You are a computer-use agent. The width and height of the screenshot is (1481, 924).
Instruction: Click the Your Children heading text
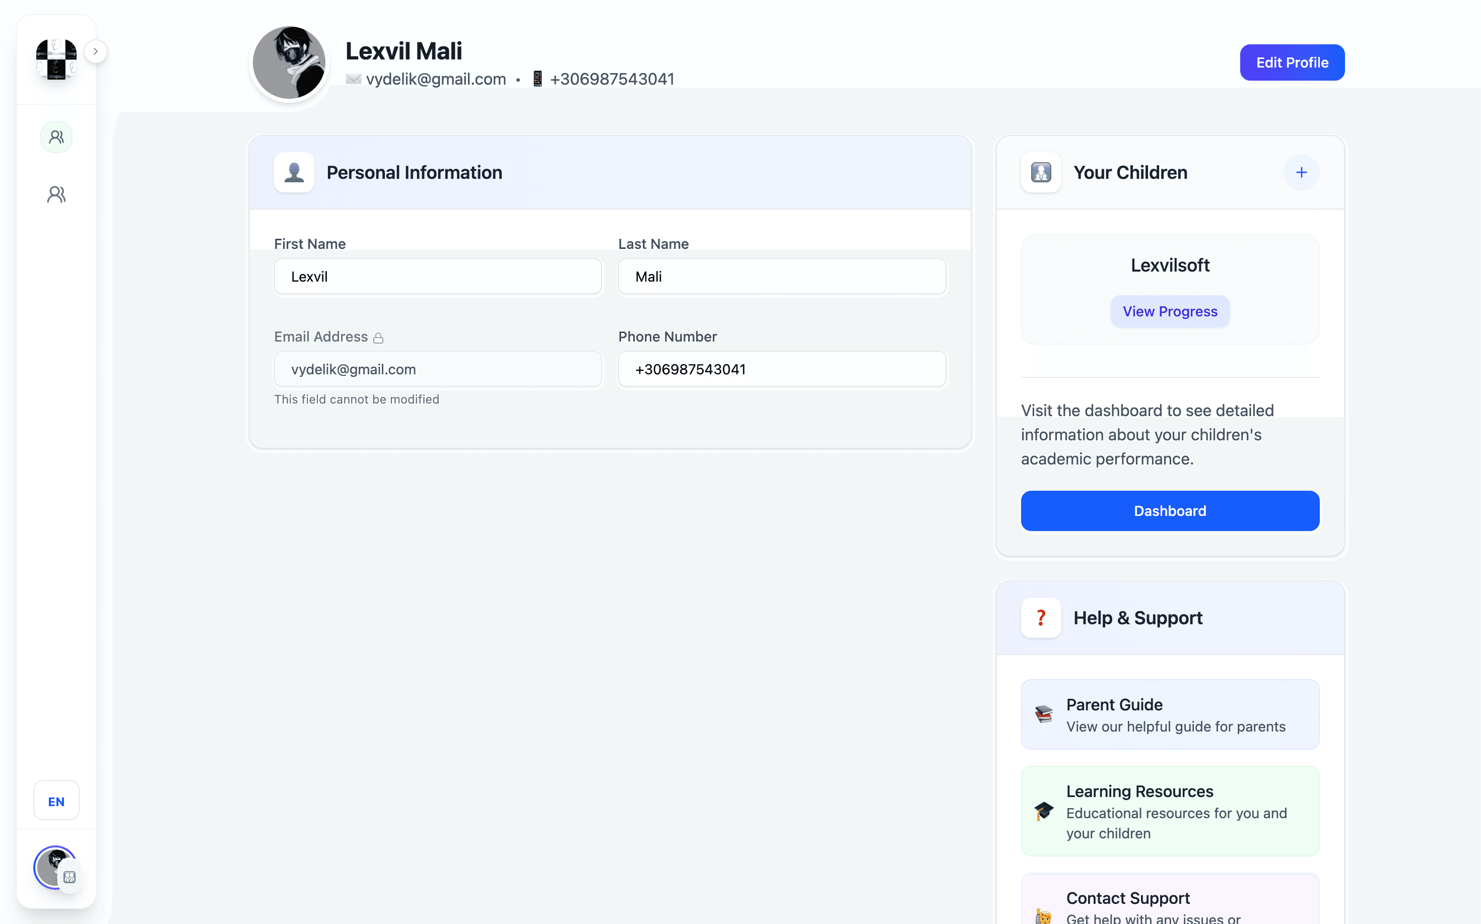(1130, 172)
